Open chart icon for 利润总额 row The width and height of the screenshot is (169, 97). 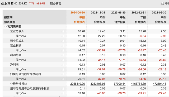tap(63, 55)
